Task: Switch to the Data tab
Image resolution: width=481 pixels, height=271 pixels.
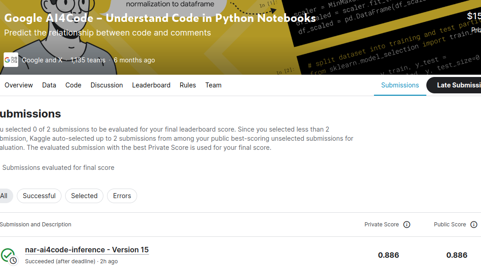Action: click(49, 85)
